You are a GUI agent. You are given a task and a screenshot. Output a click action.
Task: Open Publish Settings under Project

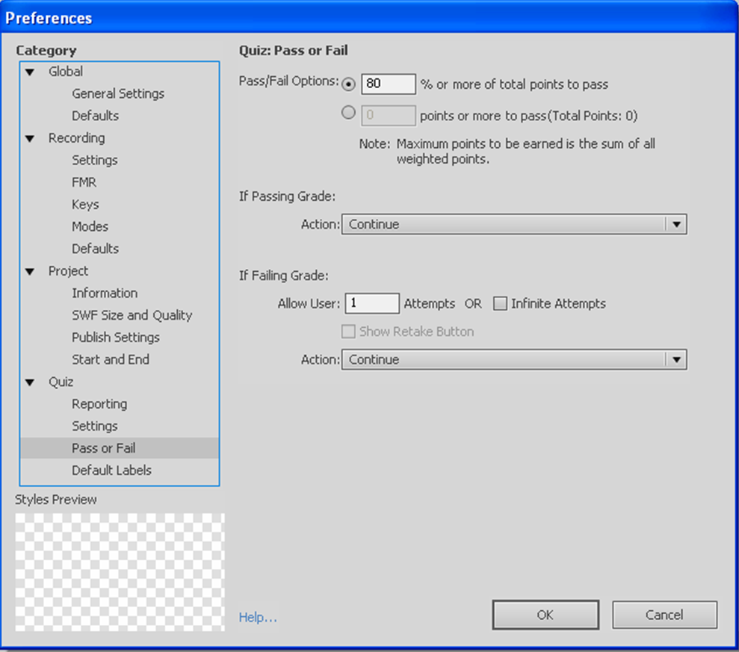[x=115, y=337]
